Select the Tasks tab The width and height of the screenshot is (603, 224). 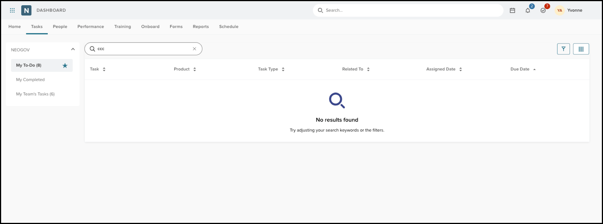pyautogui.click(x=37, y=27)
